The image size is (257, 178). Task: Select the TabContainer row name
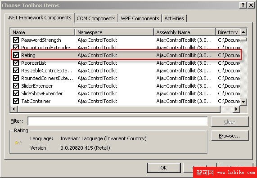(36, 101)
